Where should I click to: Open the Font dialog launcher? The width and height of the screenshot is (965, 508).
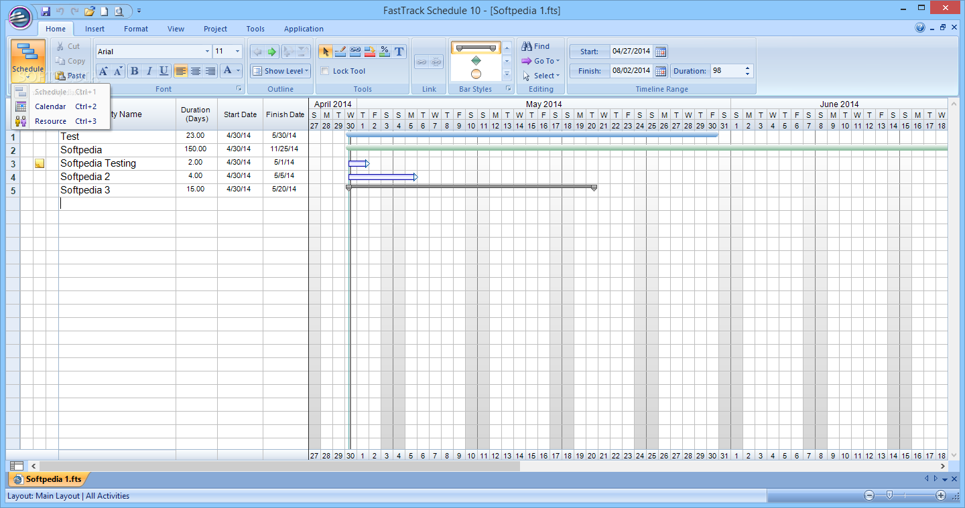pyautogui.click(x=239, y=89)
